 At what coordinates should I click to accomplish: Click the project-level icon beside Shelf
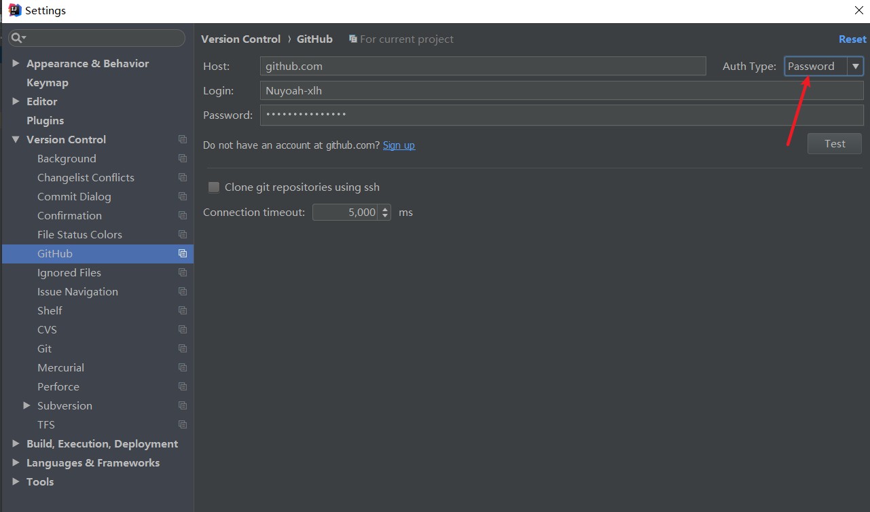click(183, 310)
